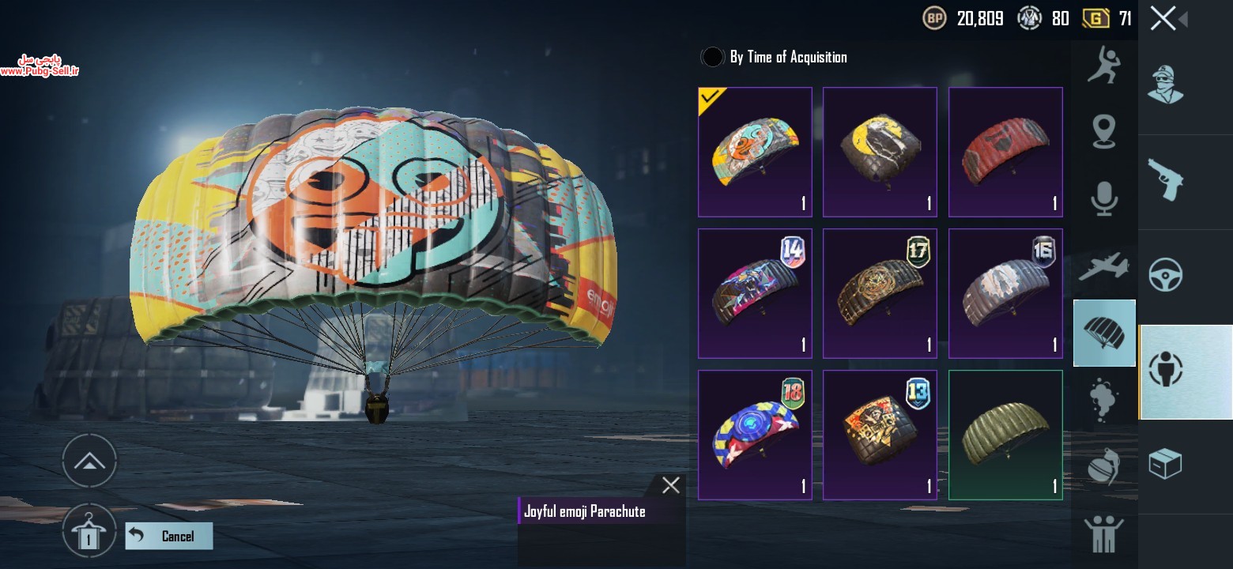Image resolution: width=1233 pixels, height=569 pixels.
Task: Select the red parachute thumbnail
Action: [1005, 152]
